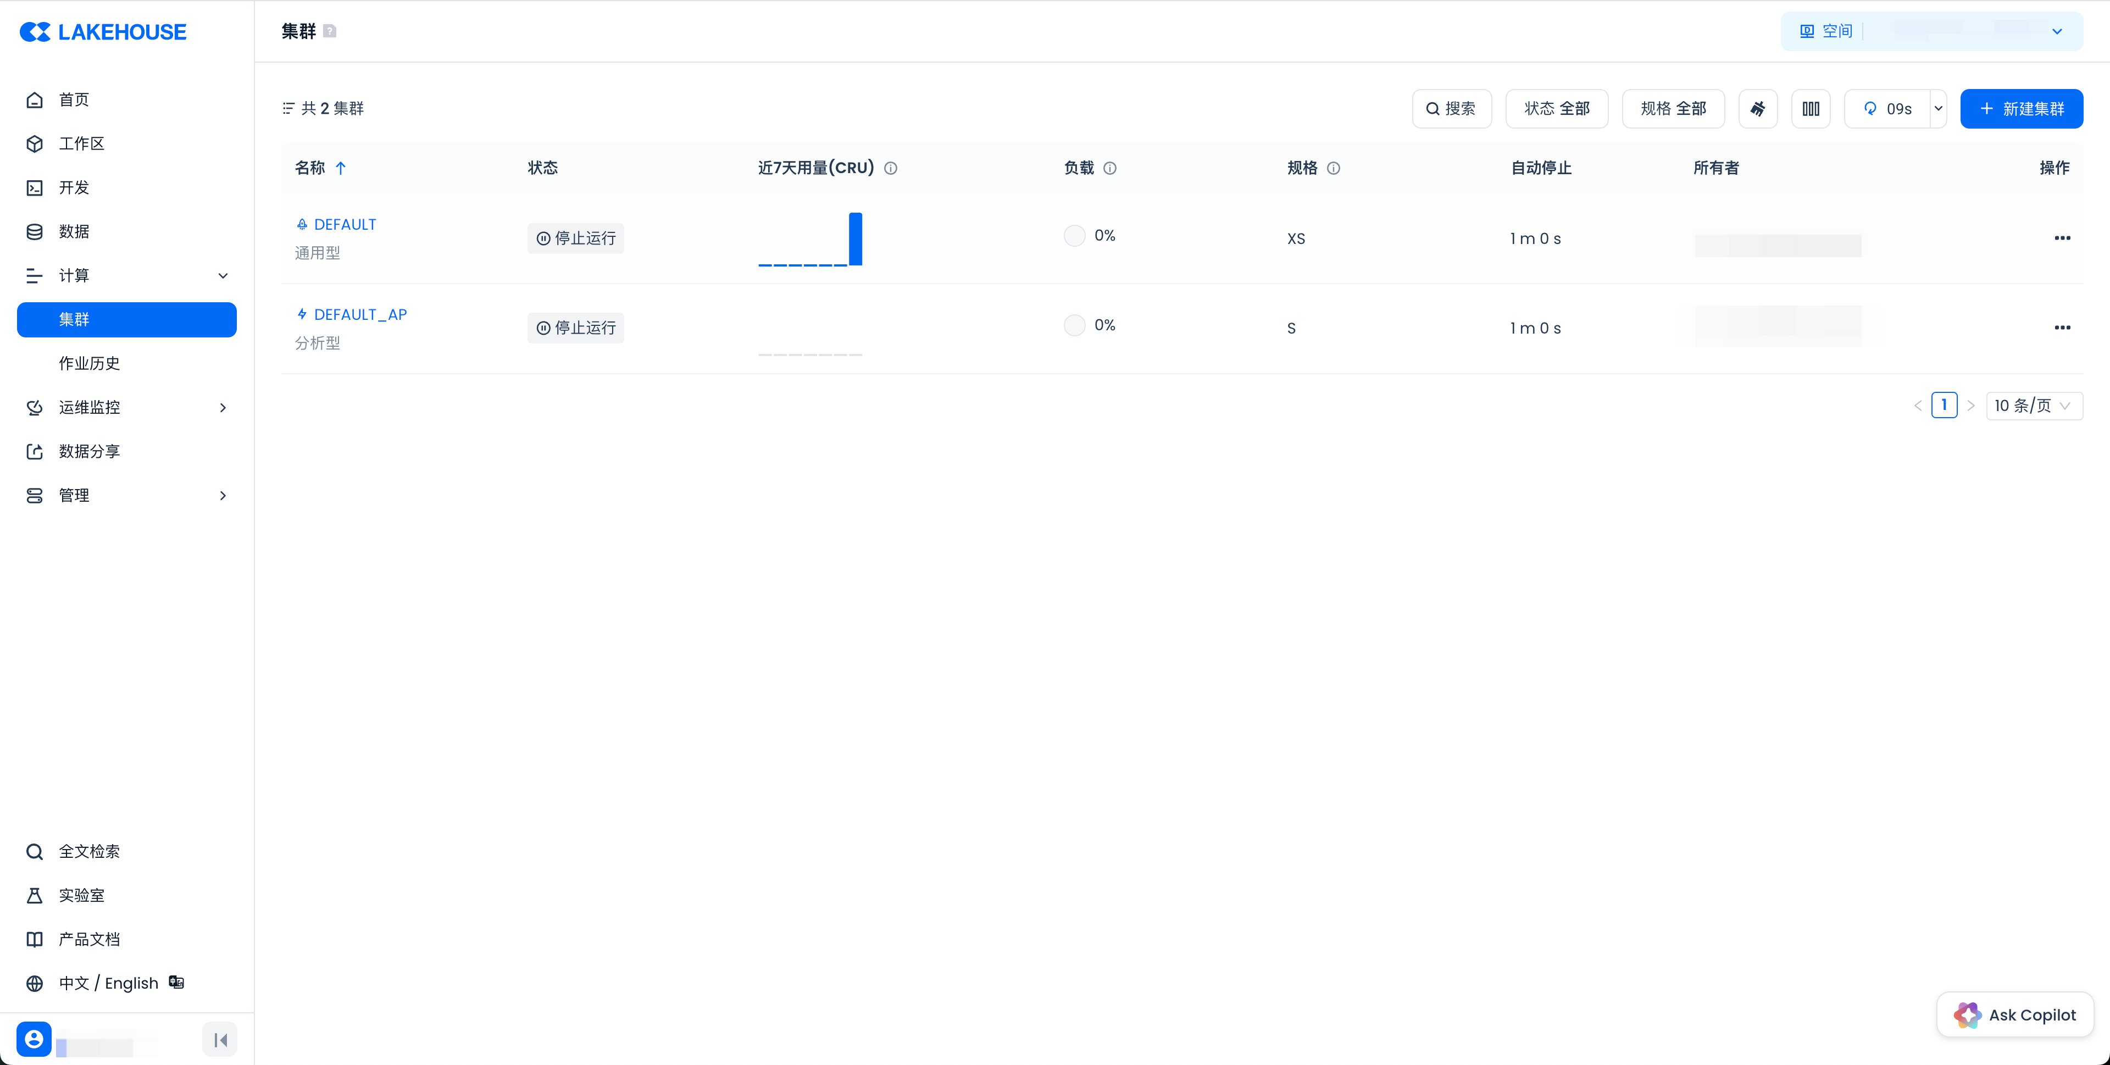The height and width of the screenshot is (1065, 2110).
Task: Click info icon next to 负载 header
Action: click(1110, 168)
